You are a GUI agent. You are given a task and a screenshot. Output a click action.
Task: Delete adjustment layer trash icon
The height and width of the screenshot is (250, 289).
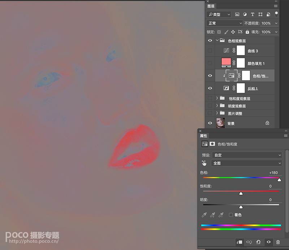pyautogui.click(x=278, y=242)
